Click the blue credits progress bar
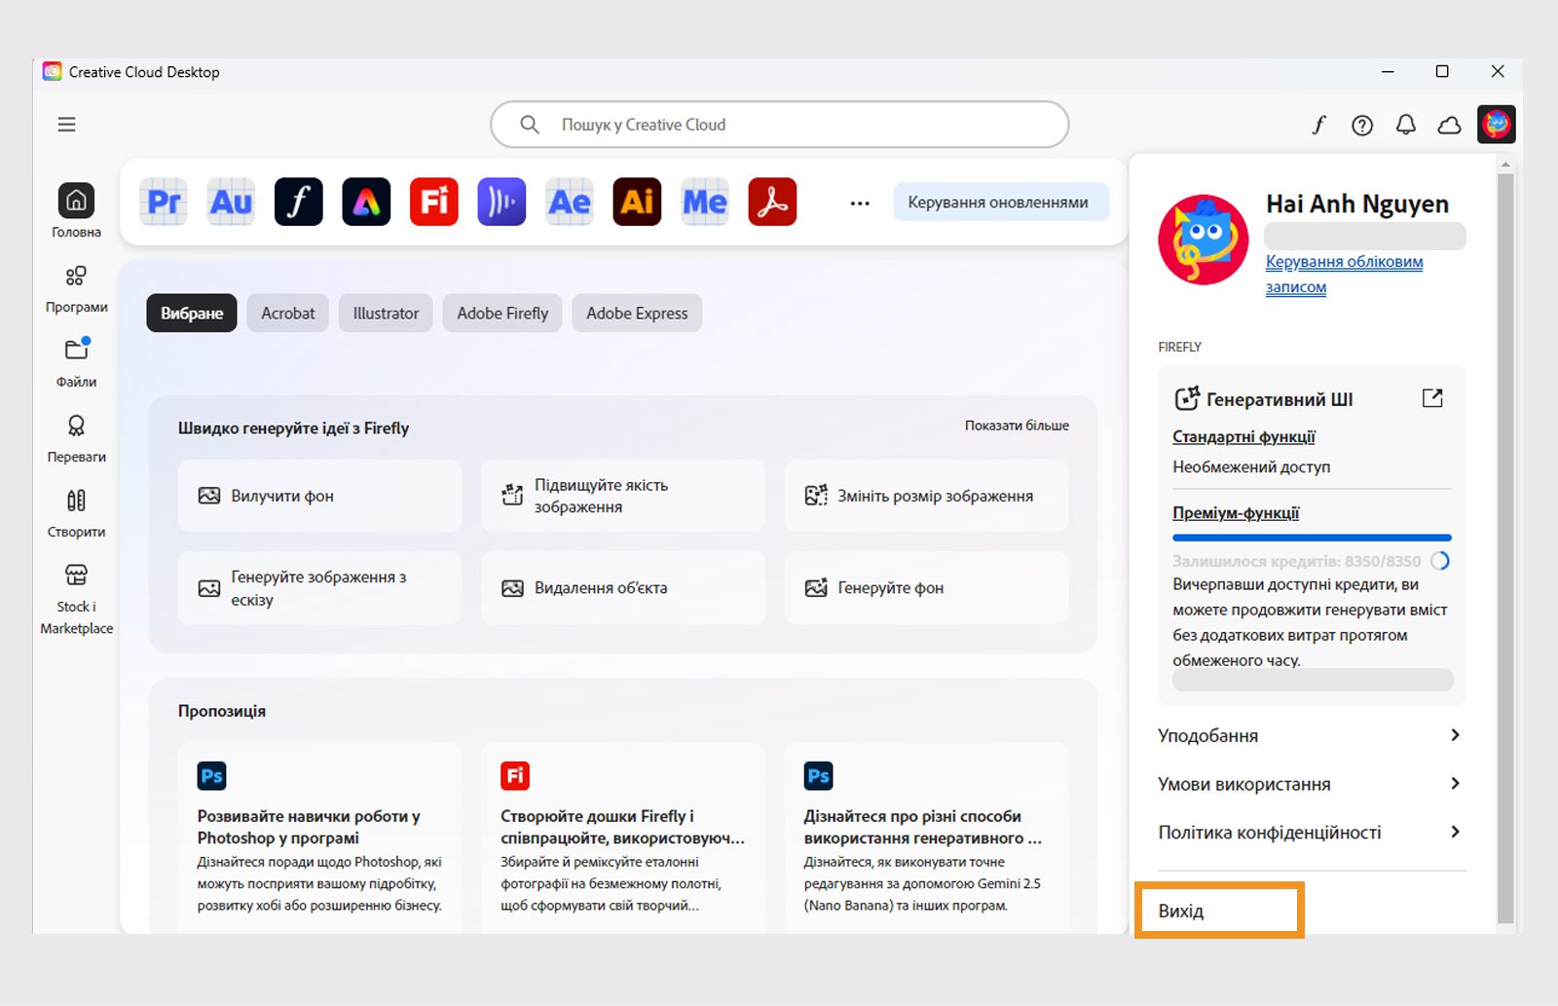Image resolution: width=1558 pixels, height=1006 pixels. (x=1312, y=538)
